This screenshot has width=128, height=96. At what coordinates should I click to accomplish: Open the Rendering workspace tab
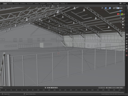pos(49,3)
